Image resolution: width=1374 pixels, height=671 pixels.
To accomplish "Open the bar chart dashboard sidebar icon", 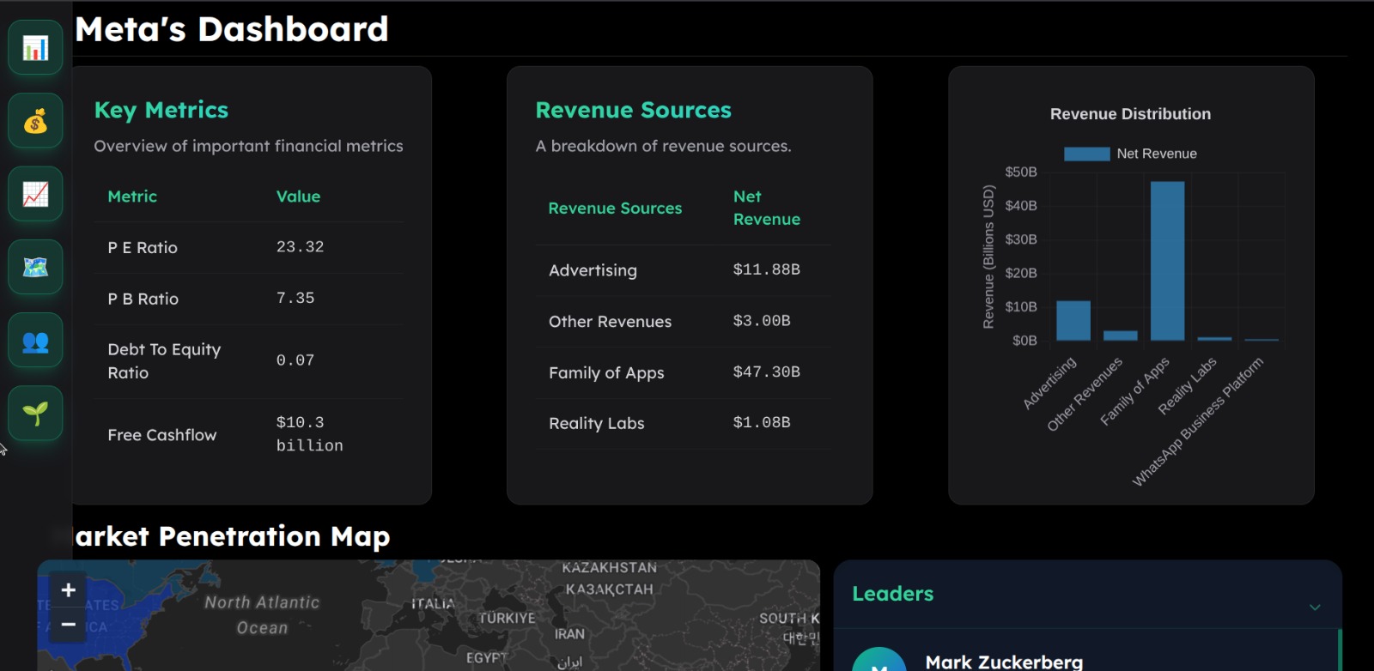I will 35,48.
